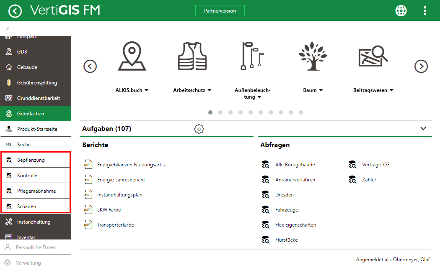
Task: Open the globe language icon
Action: click(401, 11)
